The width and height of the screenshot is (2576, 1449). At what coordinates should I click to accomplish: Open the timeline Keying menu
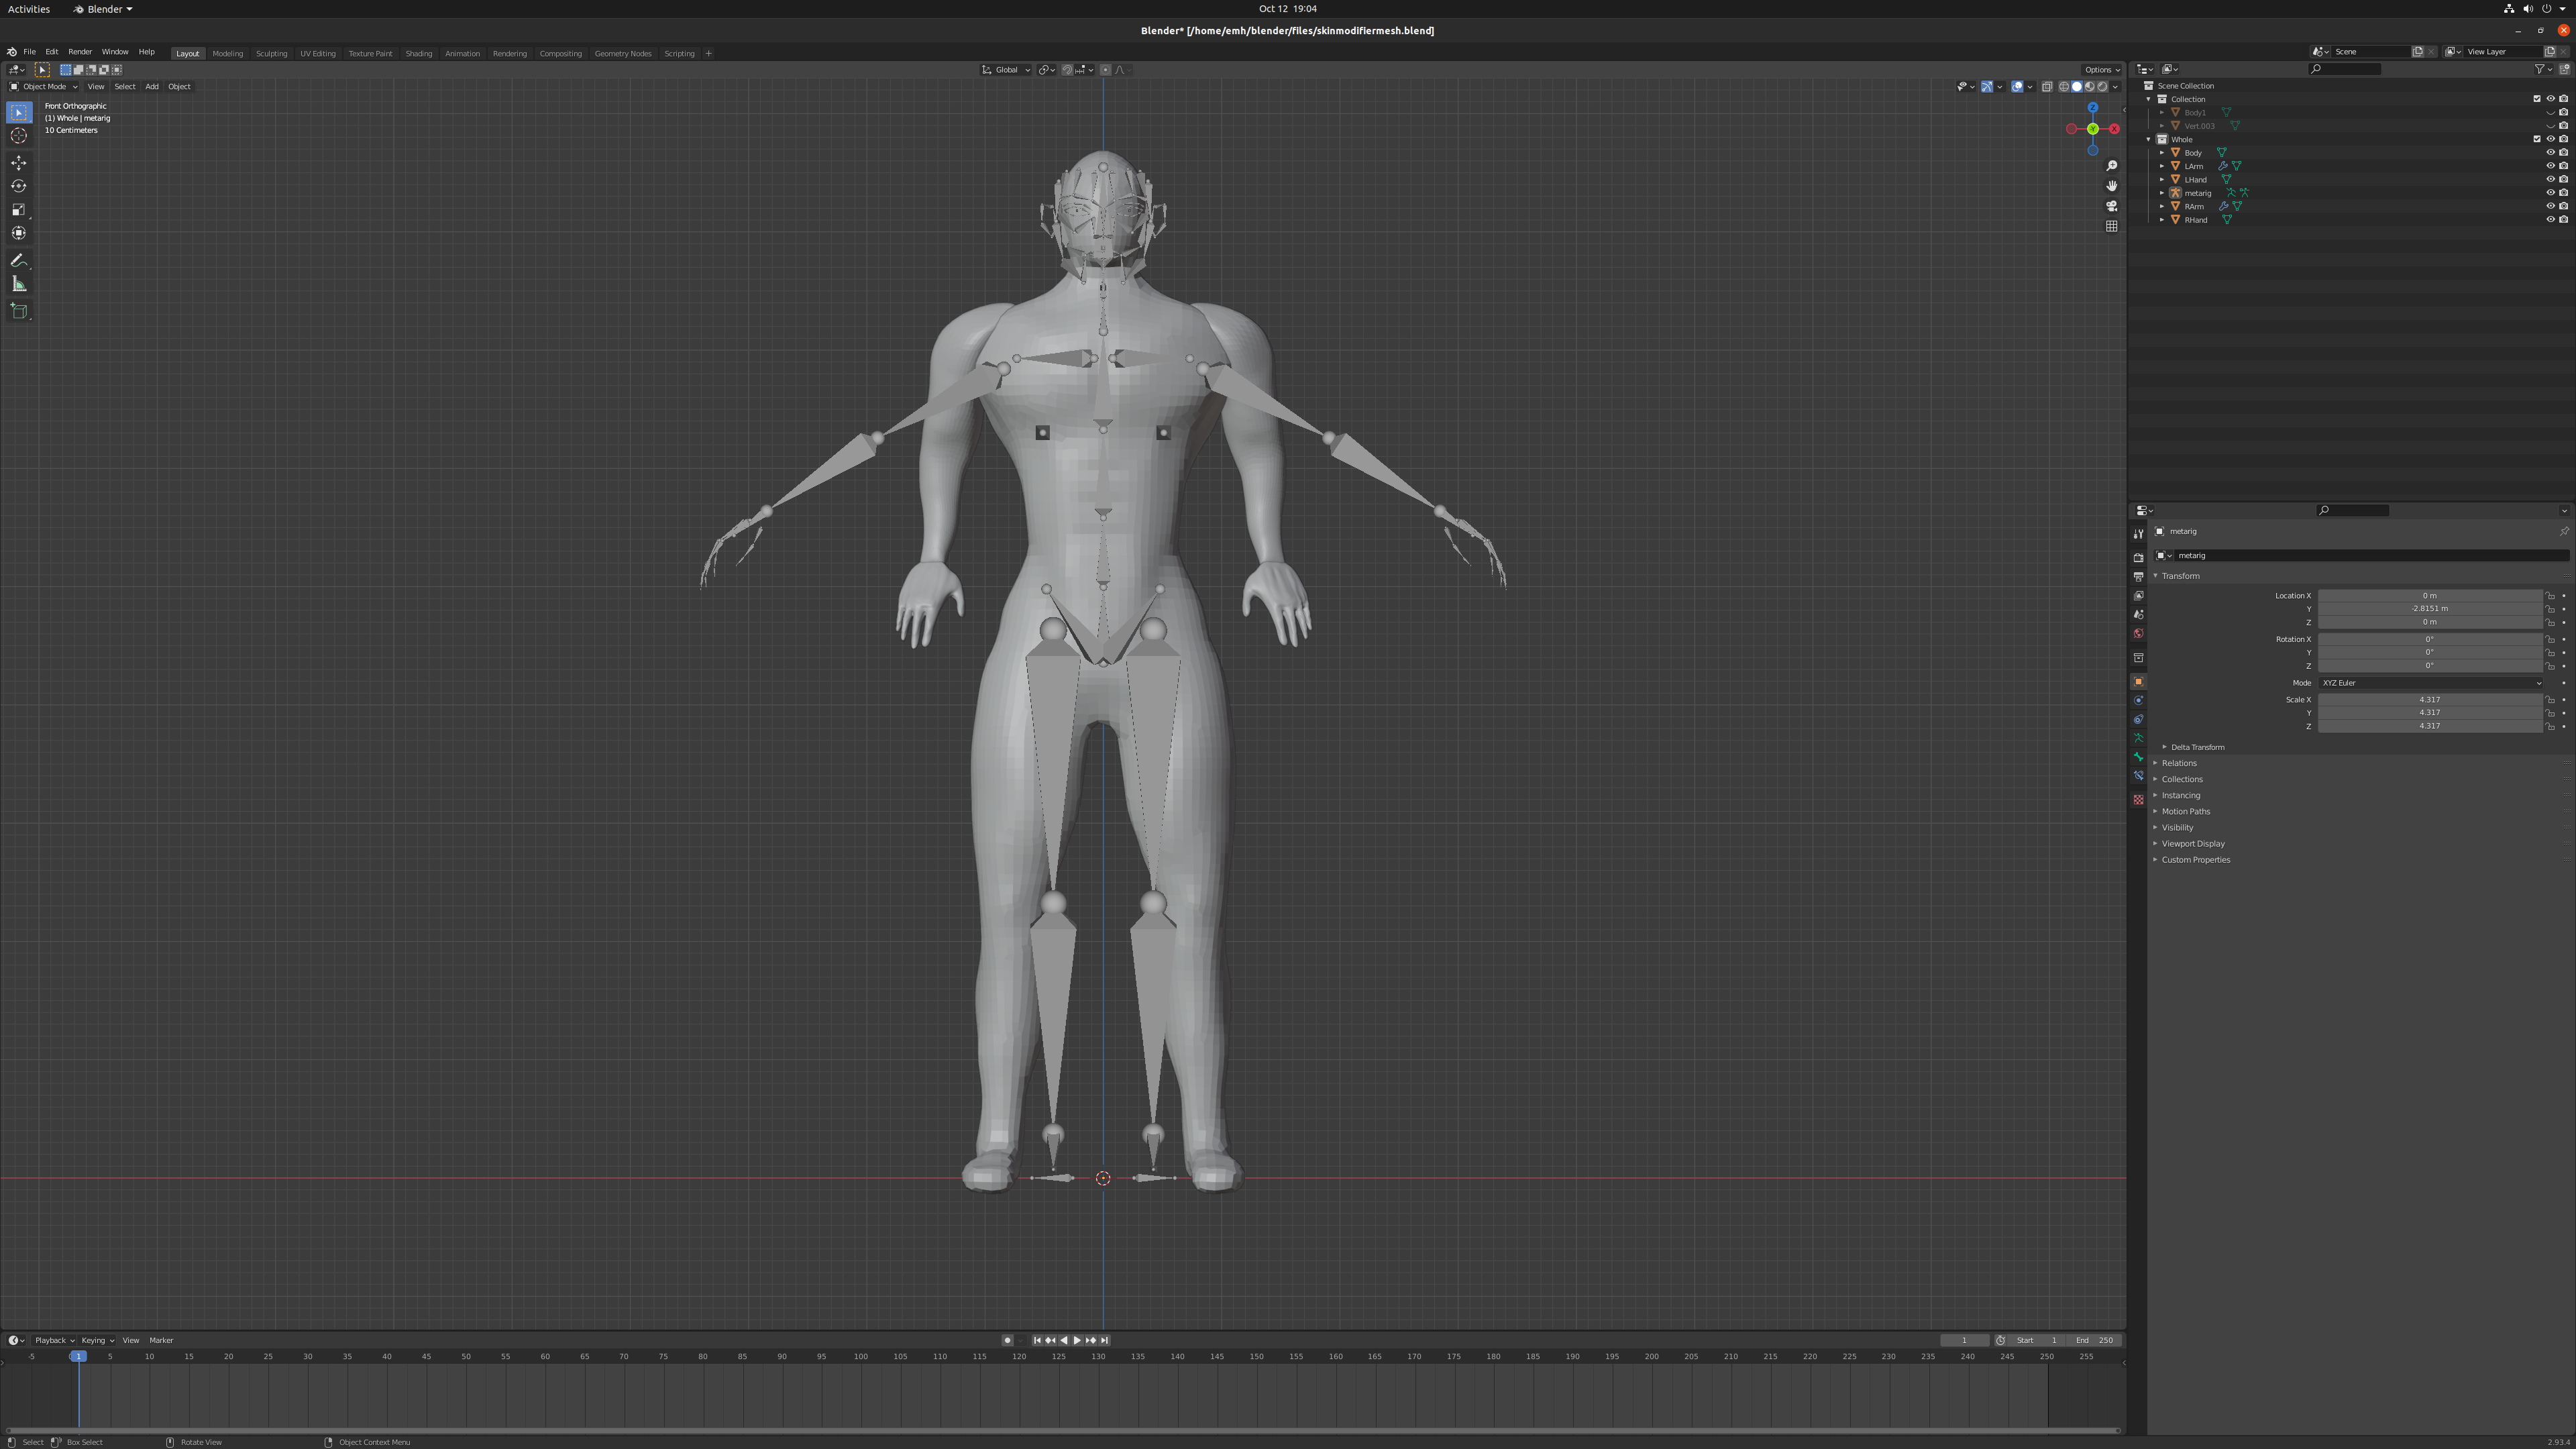click(x=97, y=1340)
